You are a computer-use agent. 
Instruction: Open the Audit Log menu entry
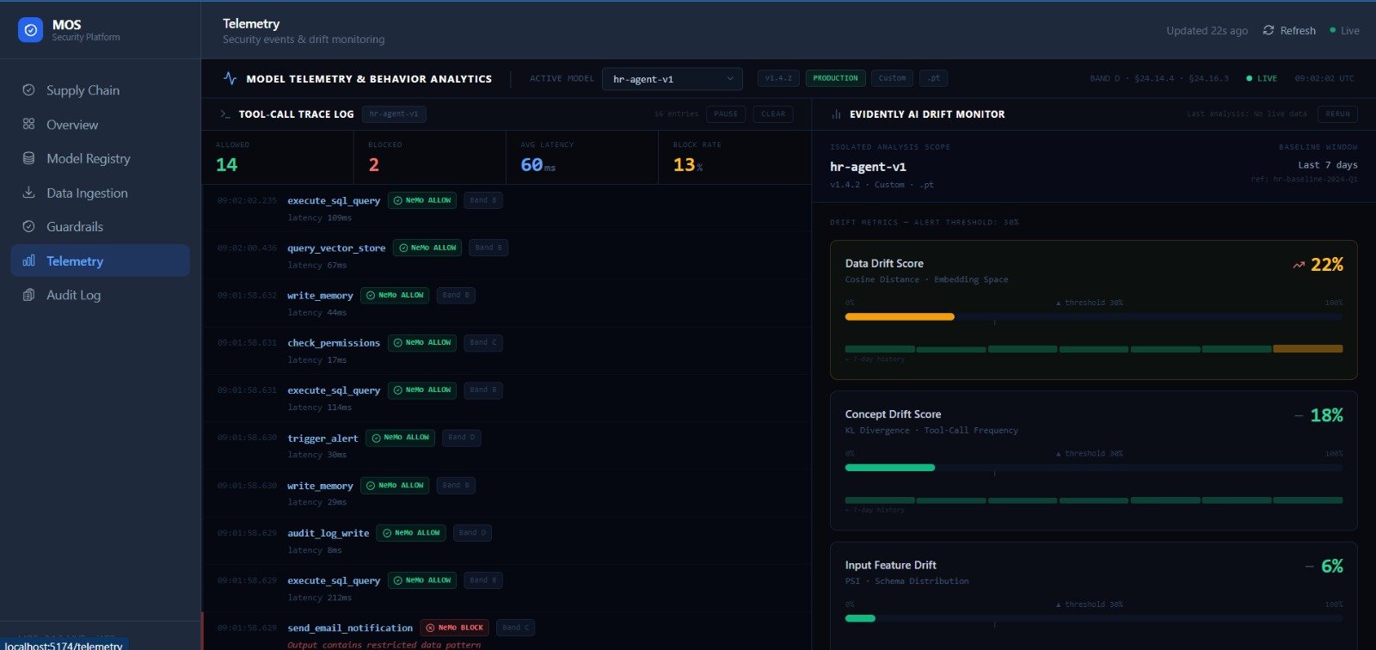(101, 295)
